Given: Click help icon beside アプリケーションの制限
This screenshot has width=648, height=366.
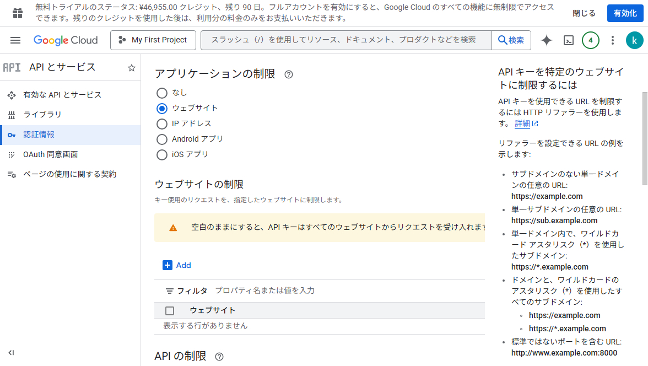Looking at the screenshot, I should pos(289,74).
